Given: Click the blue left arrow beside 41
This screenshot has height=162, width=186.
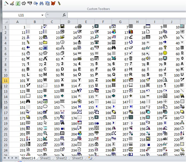Looking at the screenshot, I should click(28, 47).
